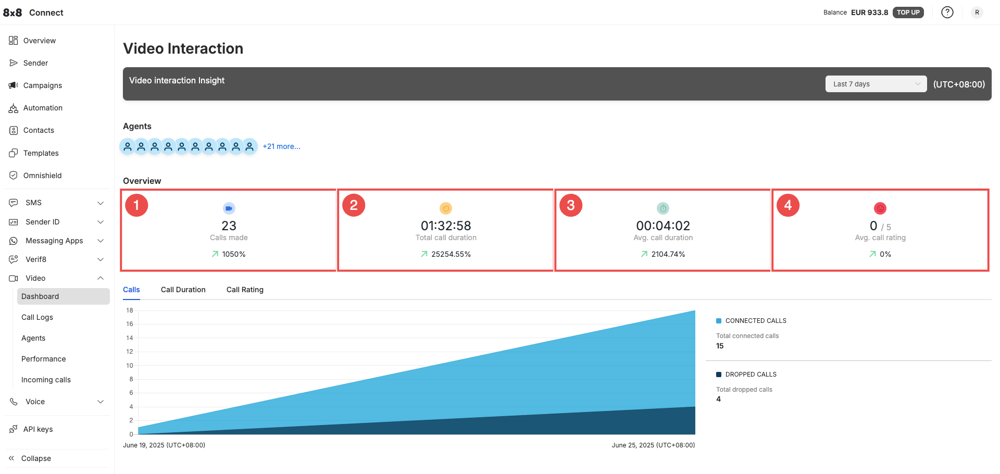Switch to the Call Duration tab
This screenshot has height=474, width=1000.
click(x=183, y=290)
